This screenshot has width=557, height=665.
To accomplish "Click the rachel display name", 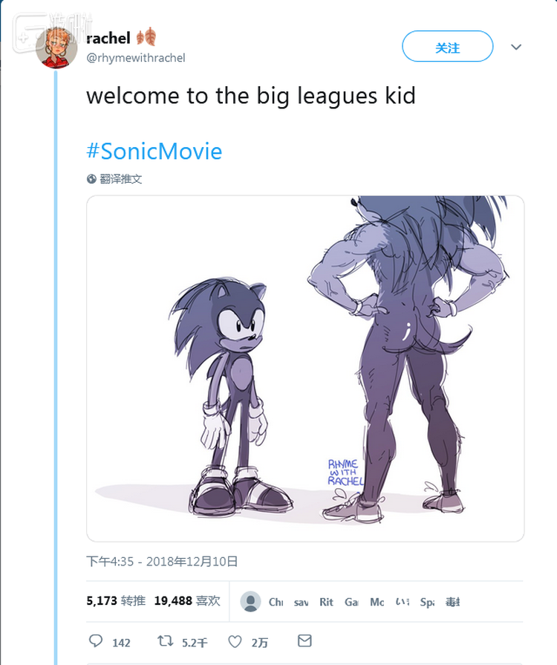I will click(x=108, y=37).
